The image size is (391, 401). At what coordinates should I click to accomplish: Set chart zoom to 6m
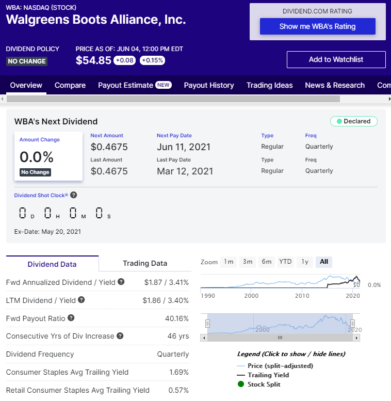click(x=267, y=262)
